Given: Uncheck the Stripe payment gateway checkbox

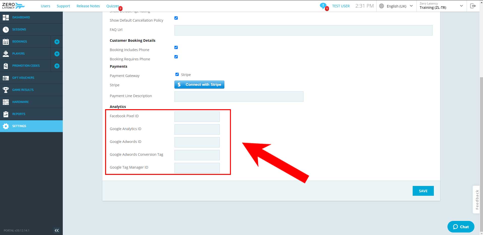Looking at the screenshot, I should 177,74.
